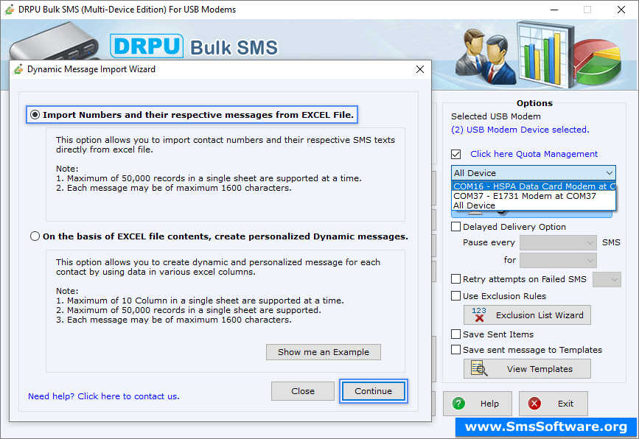Open Need help contact us link
This screenshot has width=639, height=439.
click(104, 396)
